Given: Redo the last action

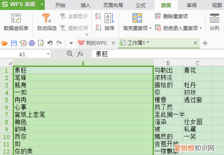Looking at the screenshot, I should [x=59, y=43].
